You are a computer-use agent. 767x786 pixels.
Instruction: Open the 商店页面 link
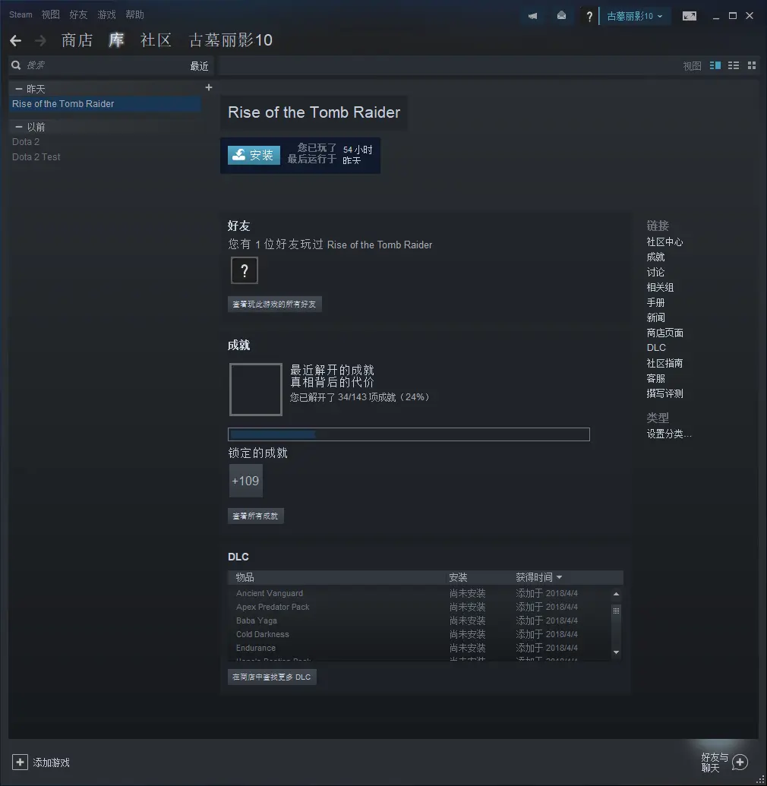click(664, 333)
